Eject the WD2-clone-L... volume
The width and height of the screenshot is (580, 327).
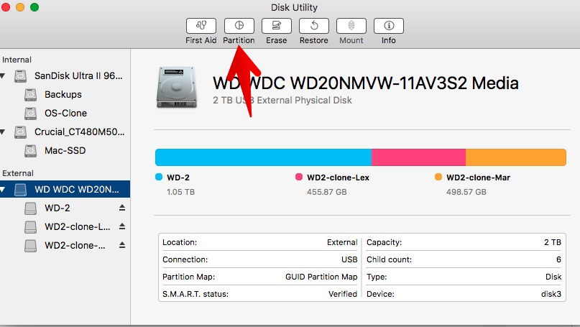click(x=122, y=226)
